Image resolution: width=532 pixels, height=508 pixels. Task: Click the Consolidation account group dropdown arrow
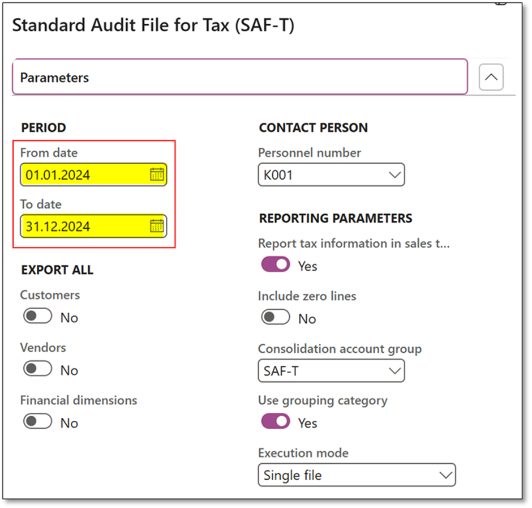[395, 371]
